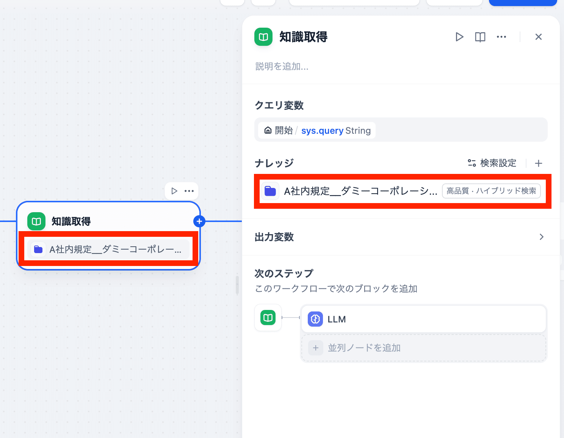Screen dimensions: 564x438
Task: Open the node's three-dot menu on canvas
Action: click(189, 191)
